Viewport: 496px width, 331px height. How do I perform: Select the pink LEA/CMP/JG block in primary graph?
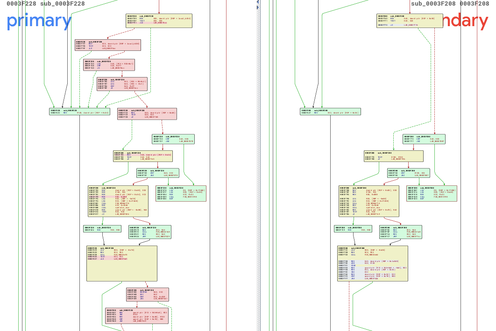109,65
